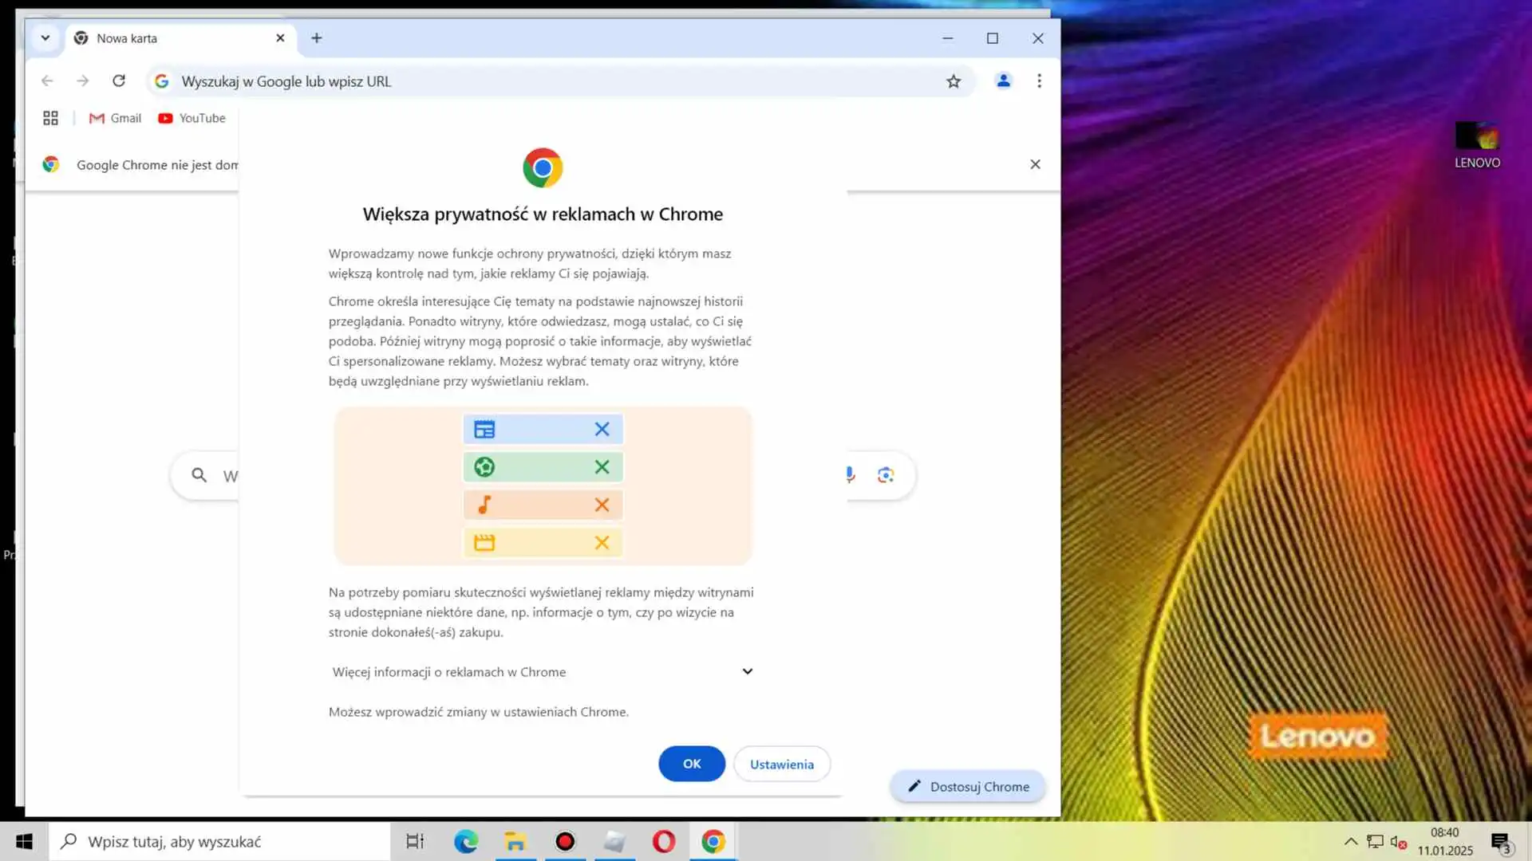Click the bookmark star icon

pos(954,81)
